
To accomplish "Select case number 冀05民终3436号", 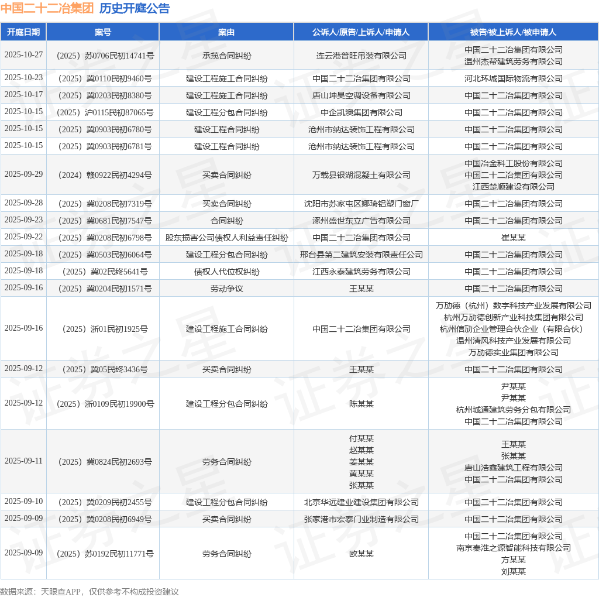I will click(105, 369).
